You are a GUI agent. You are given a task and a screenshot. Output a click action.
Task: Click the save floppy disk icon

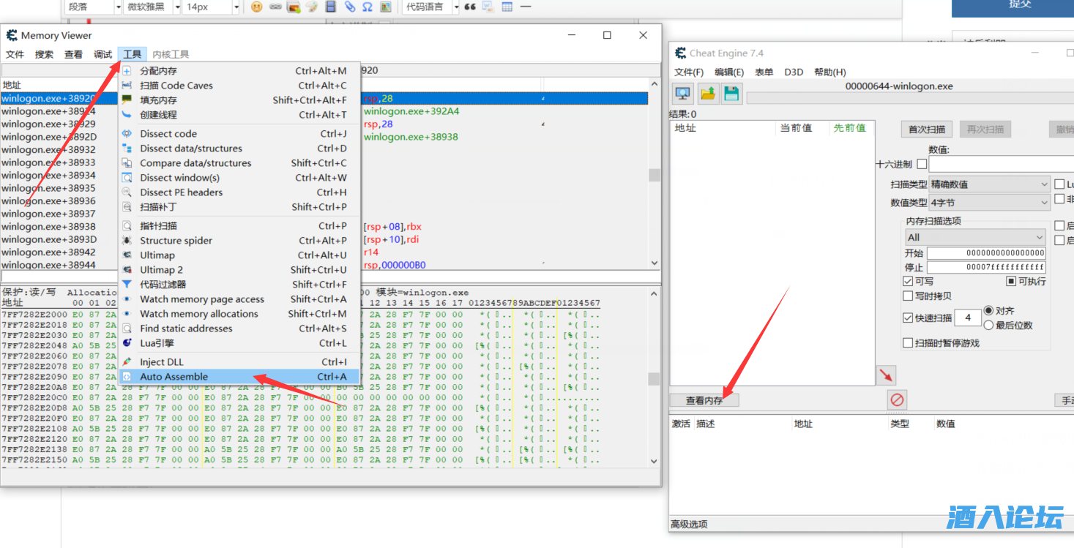[731, 94]
